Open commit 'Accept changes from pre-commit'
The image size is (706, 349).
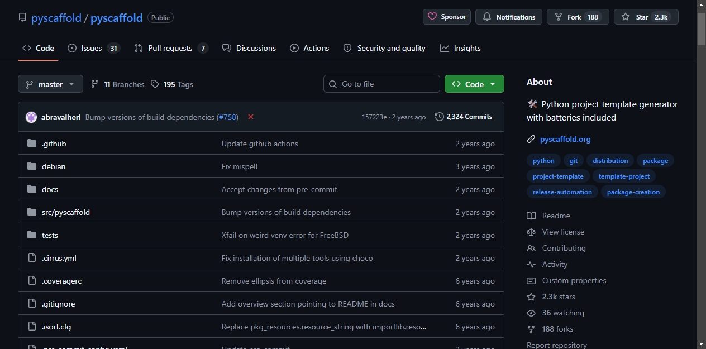tap(279, 189)
